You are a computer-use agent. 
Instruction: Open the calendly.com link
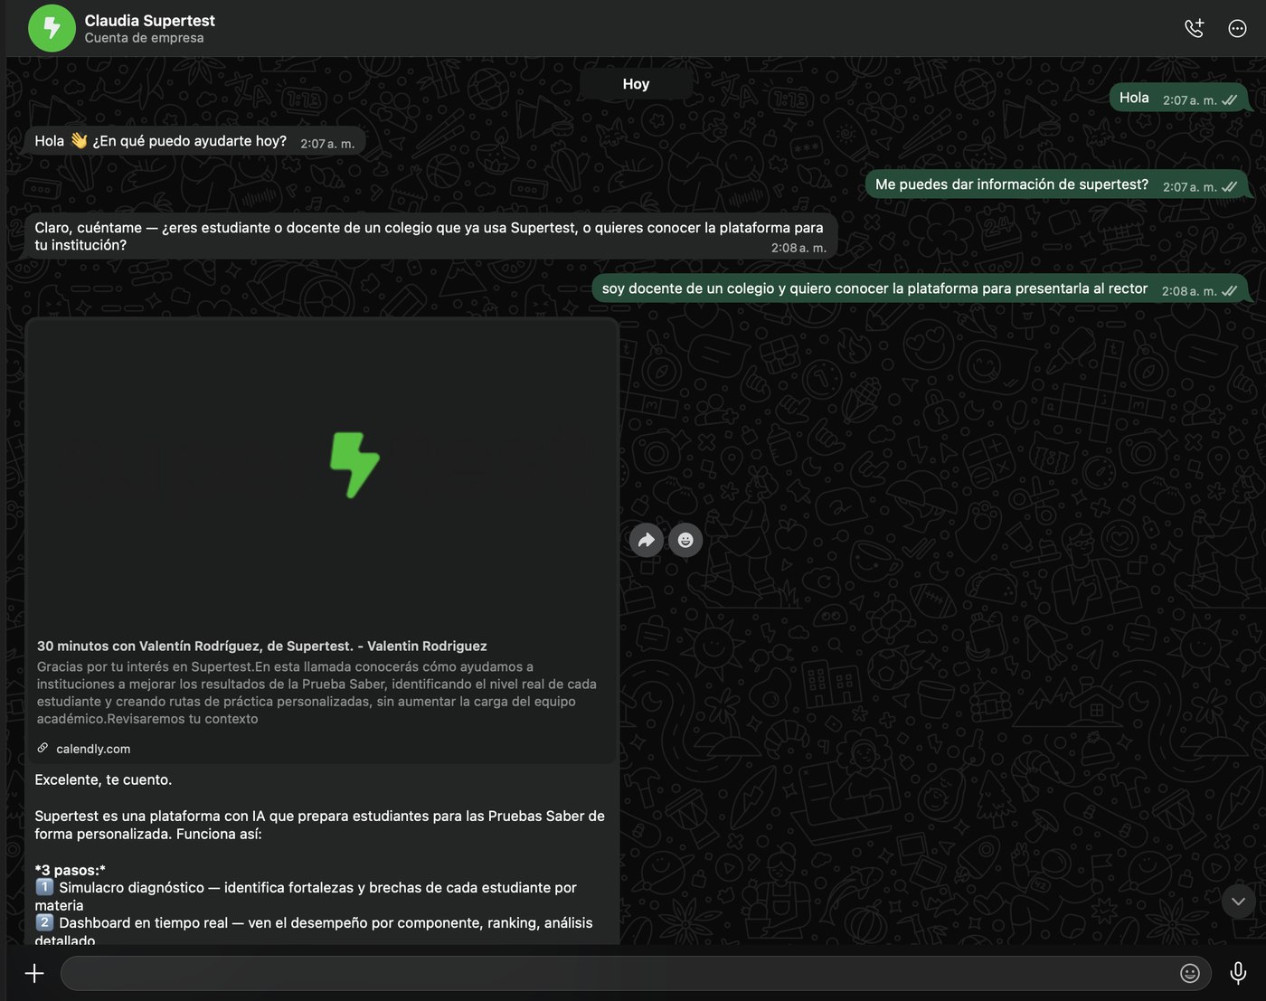(93, 749)
